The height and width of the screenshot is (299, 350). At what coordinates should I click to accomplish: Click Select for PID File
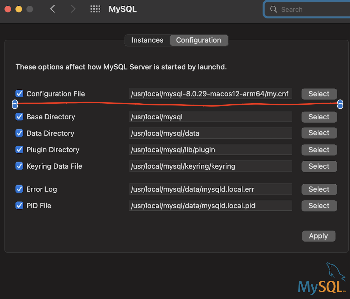319,206
